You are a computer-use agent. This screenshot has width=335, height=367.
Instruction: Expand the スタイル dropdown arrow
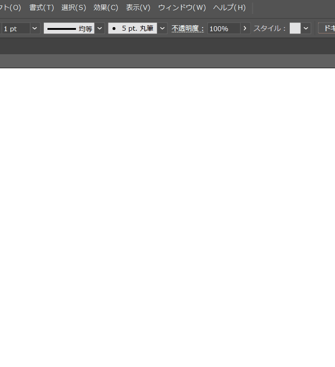click(x=306, y=28)
